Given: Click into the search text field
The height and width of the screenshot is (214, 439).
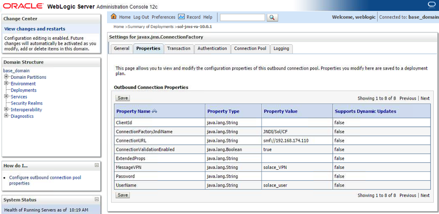Looking at the screenshot, I should pyautogui.click(x=242, y=17).
